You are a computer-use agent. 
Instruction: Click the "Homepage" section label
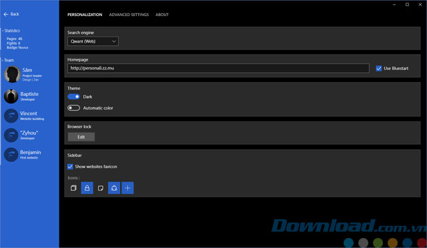coord(77,59)
